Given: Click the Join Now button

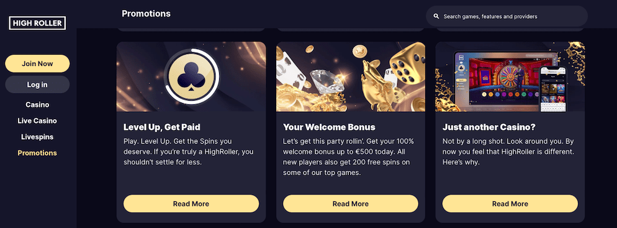Looking at the screenshot, I should tap(37, 63).
